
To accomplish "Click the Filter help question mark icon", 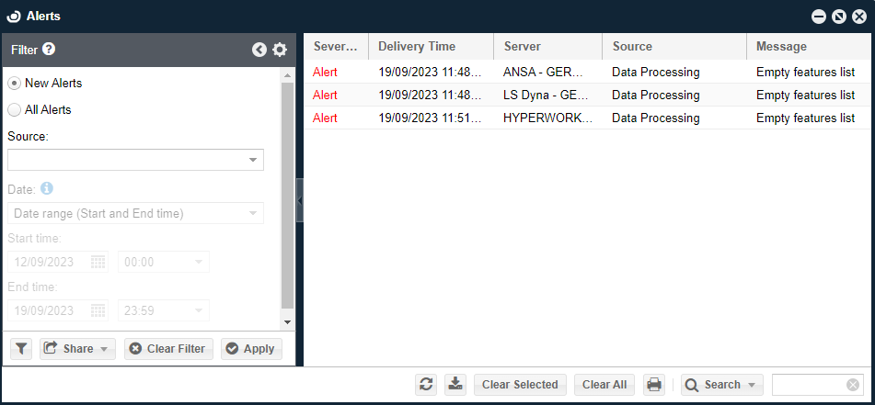I will [x=49, y=50].
